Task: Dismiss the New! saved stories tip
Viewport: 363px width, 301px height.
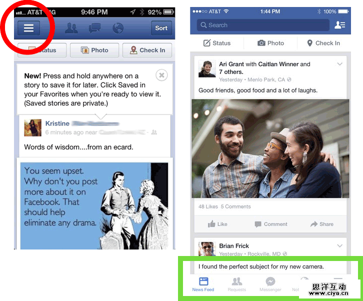Action: [x=161, y=75]
